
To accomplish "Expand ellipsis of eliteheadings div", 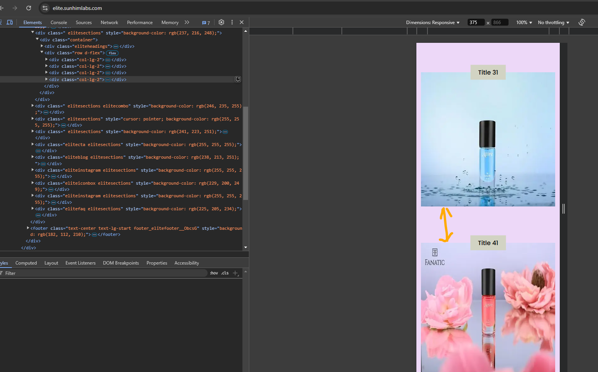I will [x=116, y=47].
